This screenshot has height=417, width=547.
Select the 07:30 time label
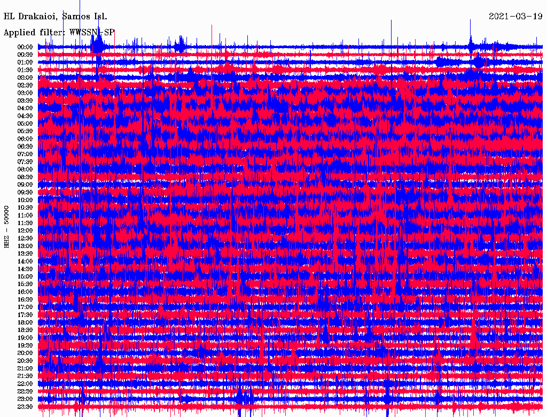tap(25, 161)
